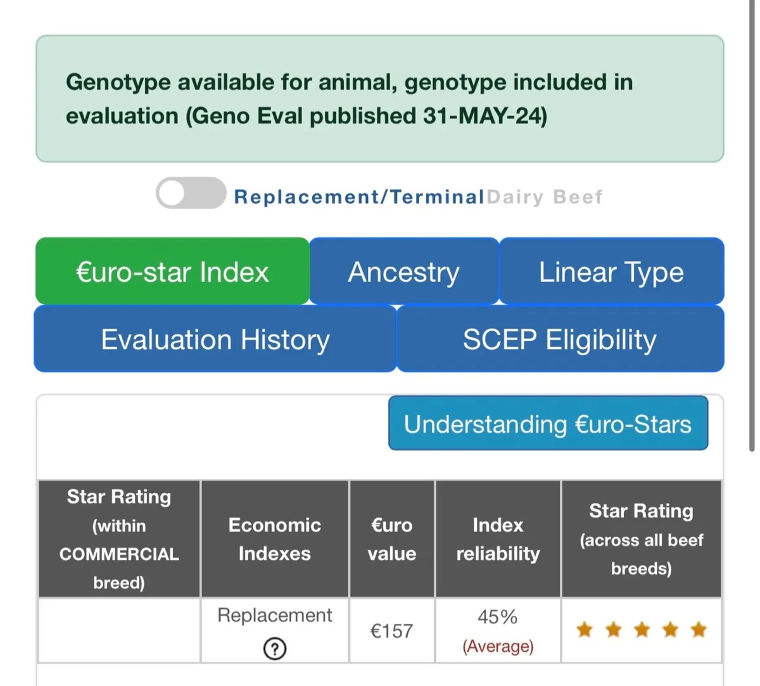Click the fourth gold star in rating
The image size is (760, 686).
(670, 630)
